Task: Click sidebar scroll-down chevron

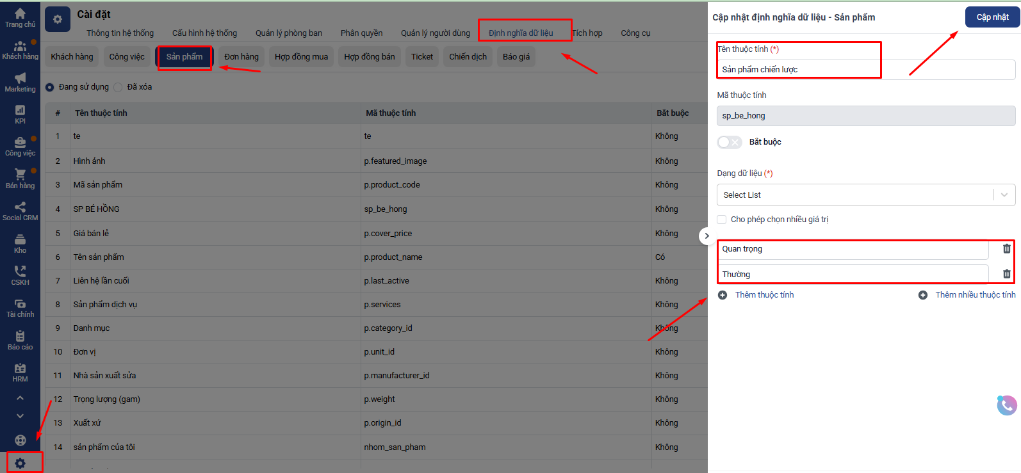Action: click(20, 416)
